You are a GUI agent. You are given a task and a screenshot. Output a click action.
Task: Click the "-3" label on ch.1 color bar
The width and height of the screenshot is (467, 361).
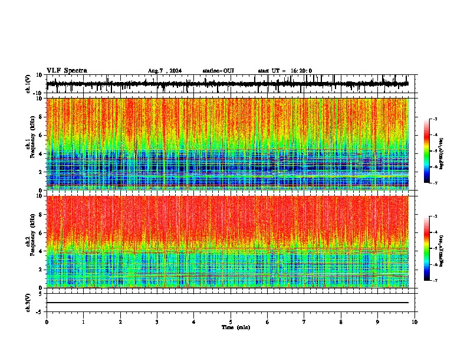pyautogui.click(x=435, y=119)
